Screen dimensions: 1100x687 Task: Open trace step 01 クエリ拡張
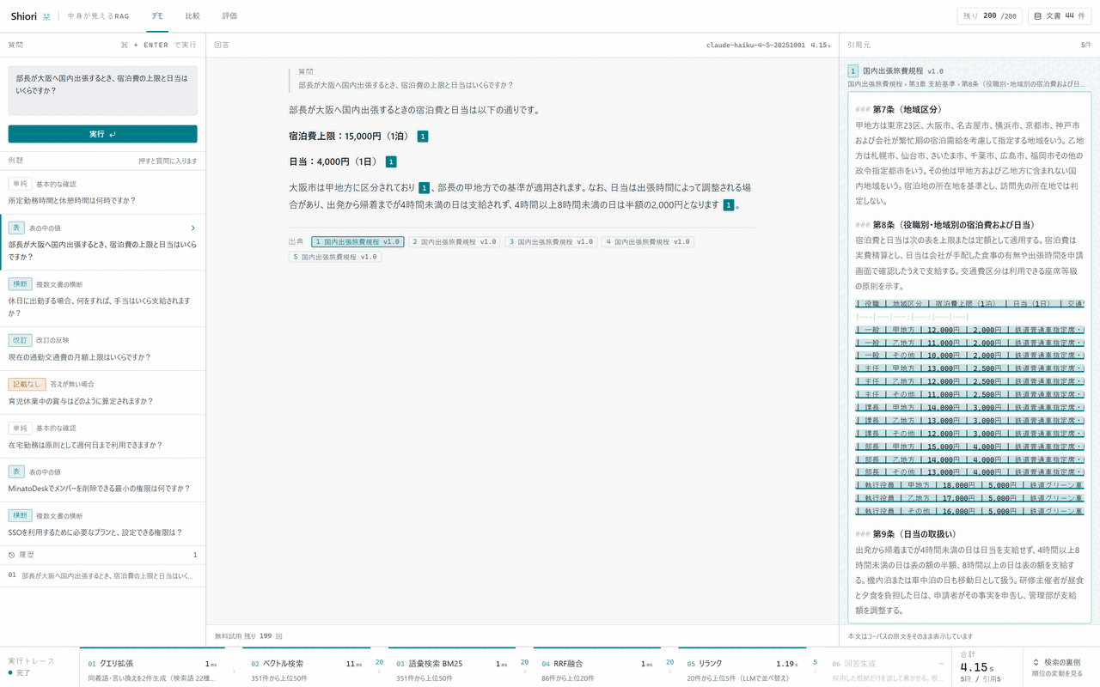coord(151,667)
